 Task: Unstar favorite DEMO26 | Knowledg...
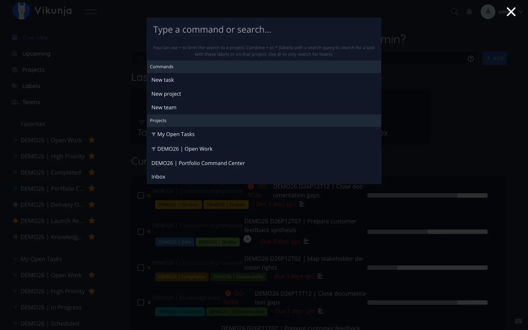pyautogui.click(x=92, y=237)
